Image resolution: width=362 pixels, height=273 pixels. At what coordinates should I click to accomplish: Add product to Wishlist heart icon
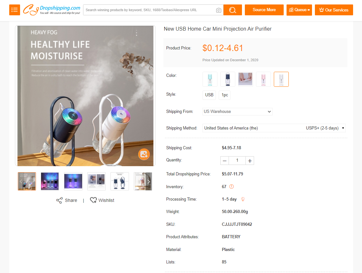click(x=93, y=200)
